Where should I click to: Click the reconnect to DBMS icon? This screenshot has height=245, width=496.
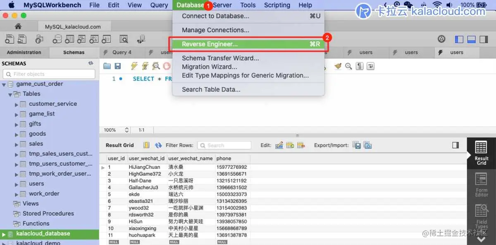tap(142, 39)
